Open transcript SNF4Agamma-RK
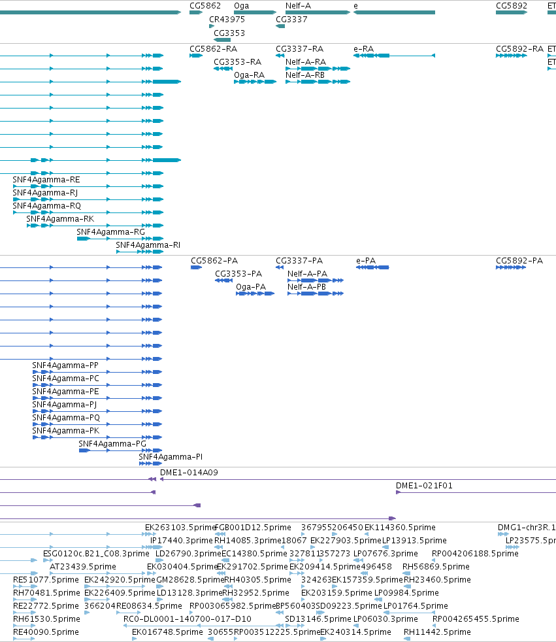 (60, 218)
